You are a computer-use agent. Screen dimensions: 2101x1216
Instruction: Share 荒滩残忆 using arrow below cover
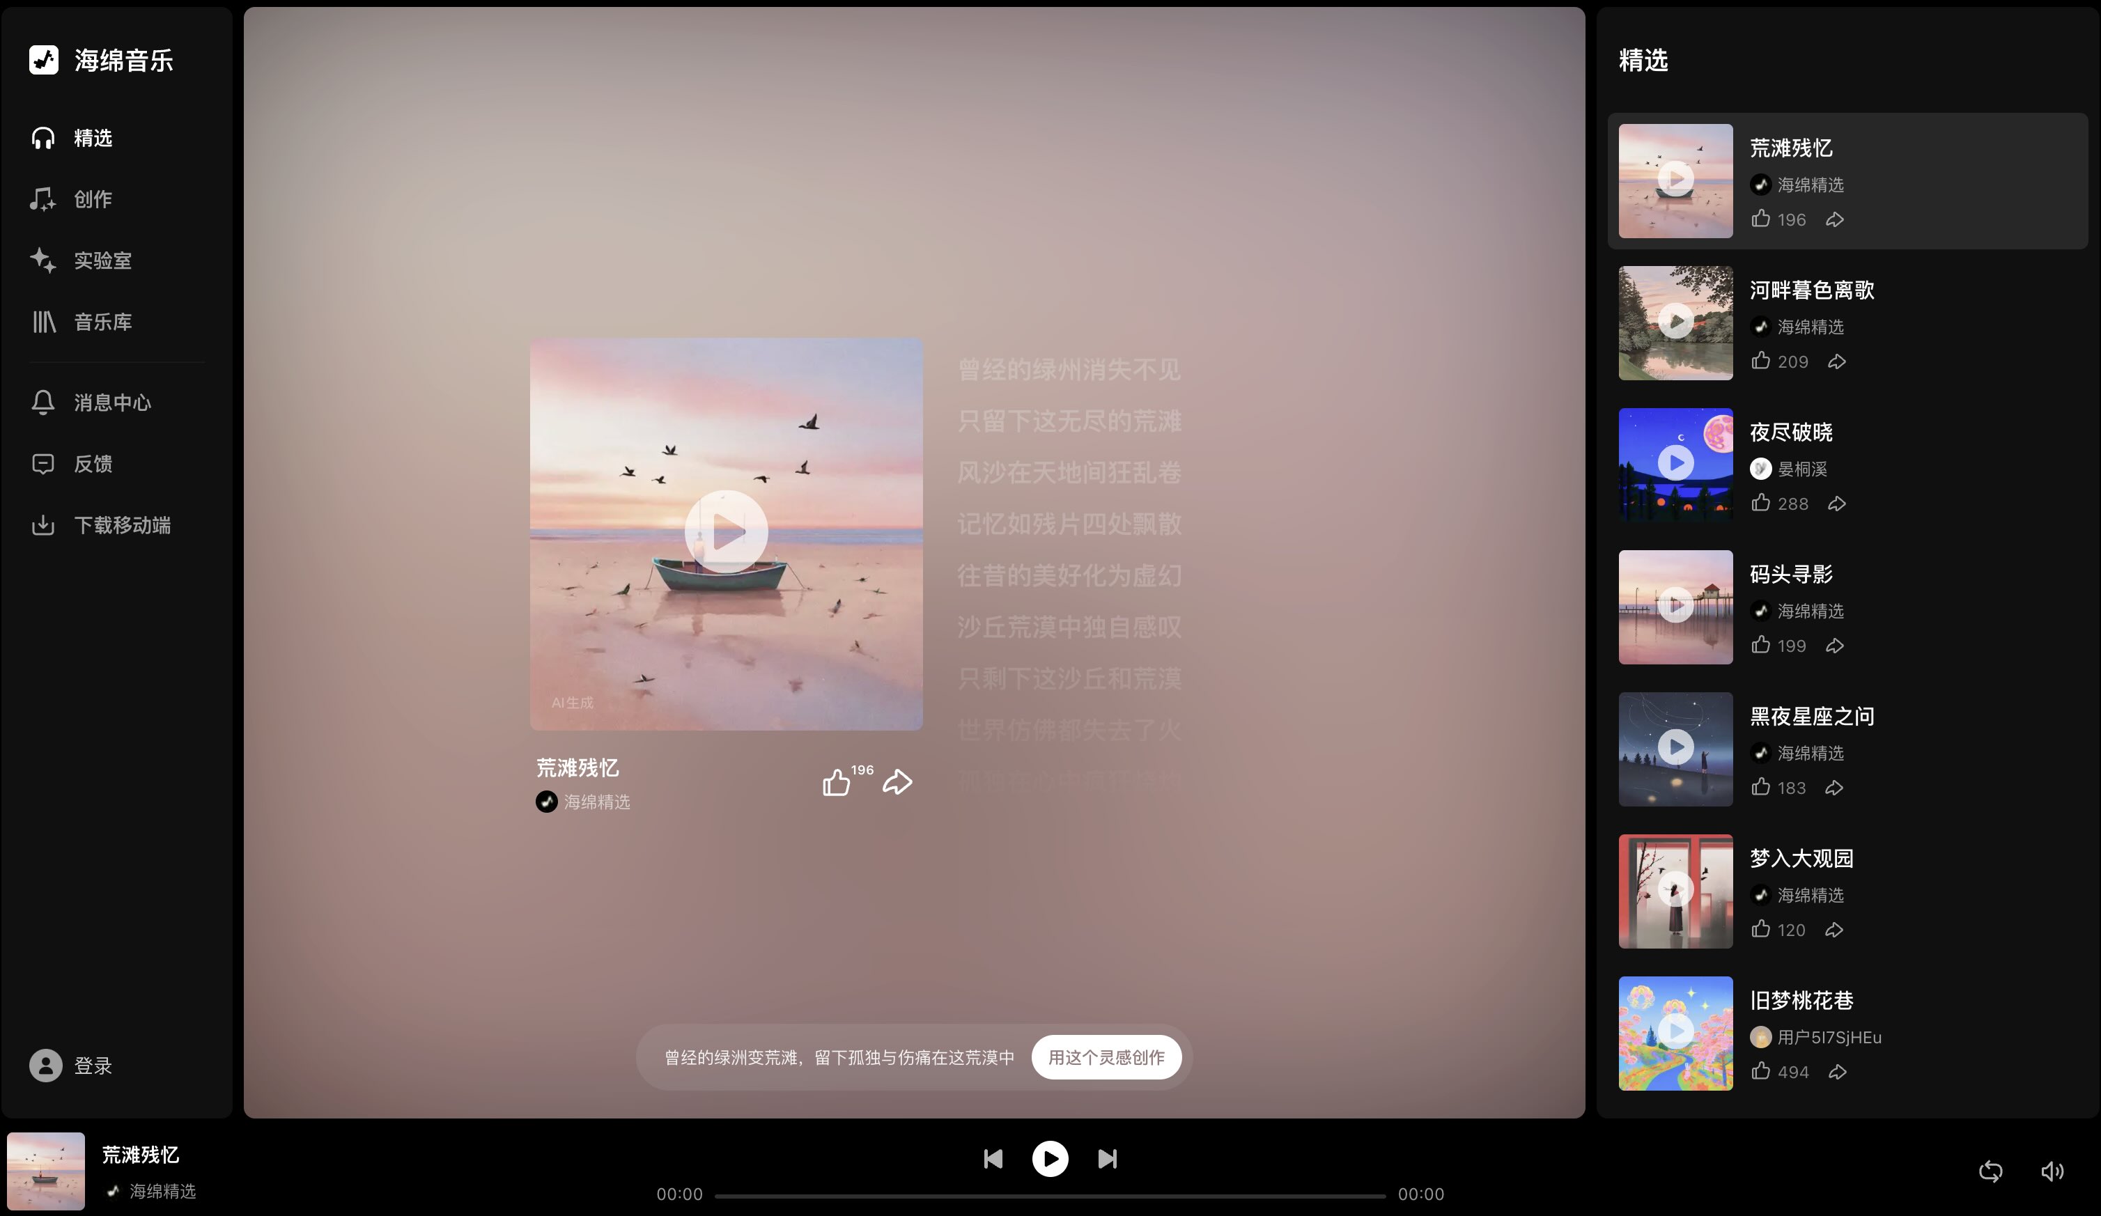(x=897, y=782)
